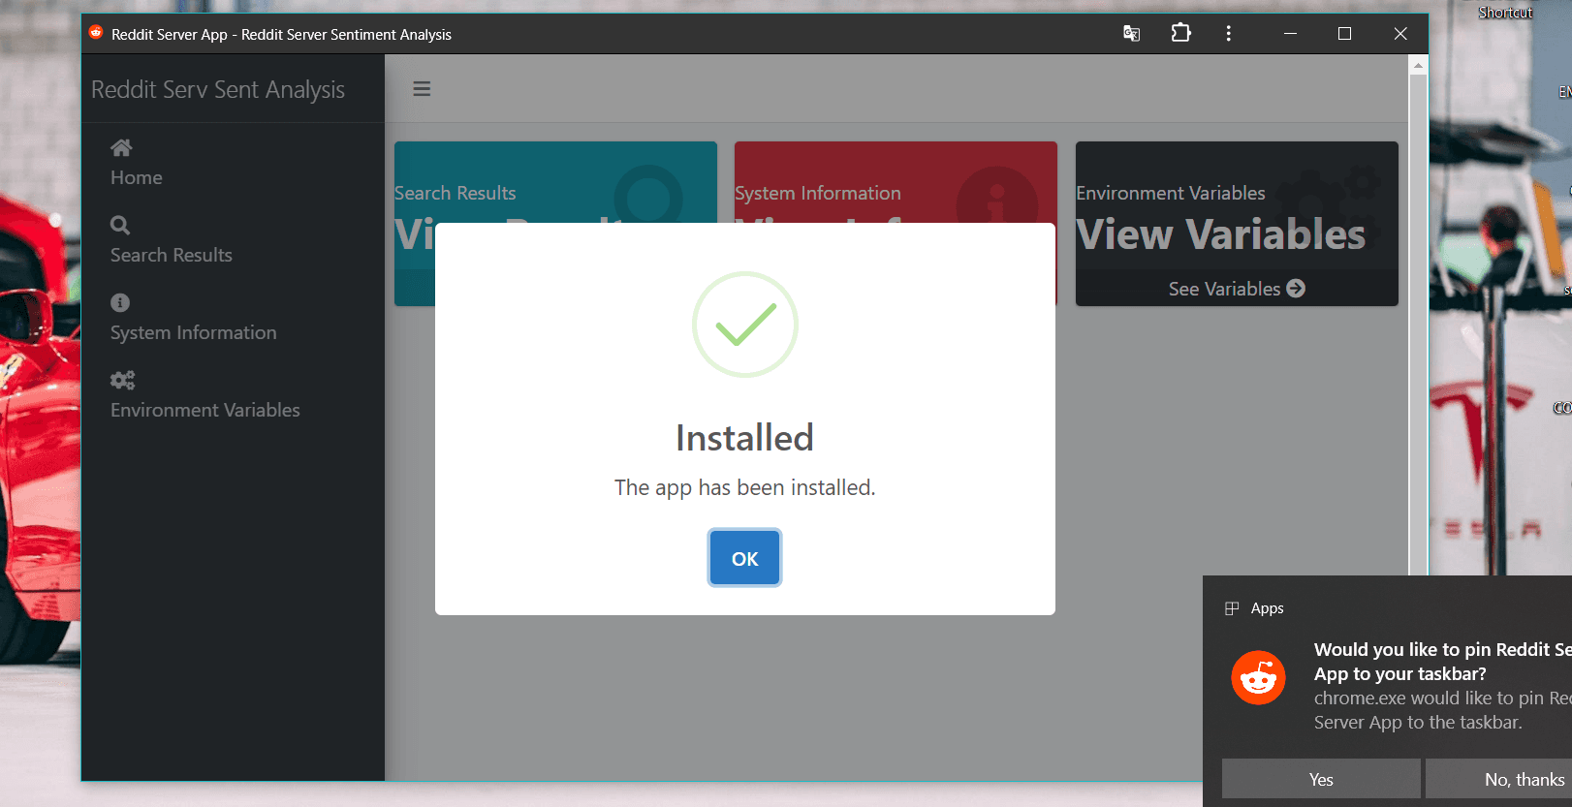Click the magnifier icon above Search Results
1572x807 pixels.
120,225
